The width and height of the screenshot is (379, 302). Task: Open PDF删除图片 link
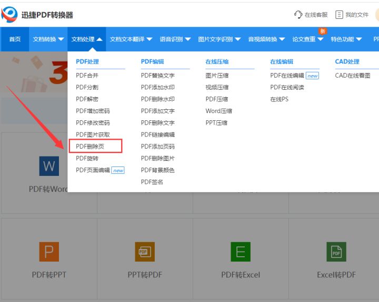tap(158, 158)
